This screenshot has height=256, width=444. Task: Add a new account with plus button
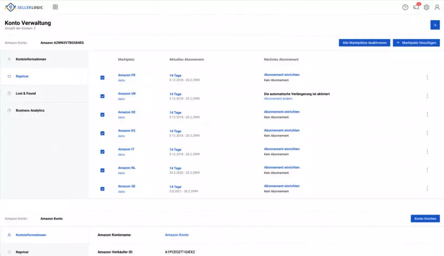pos(435,25)
